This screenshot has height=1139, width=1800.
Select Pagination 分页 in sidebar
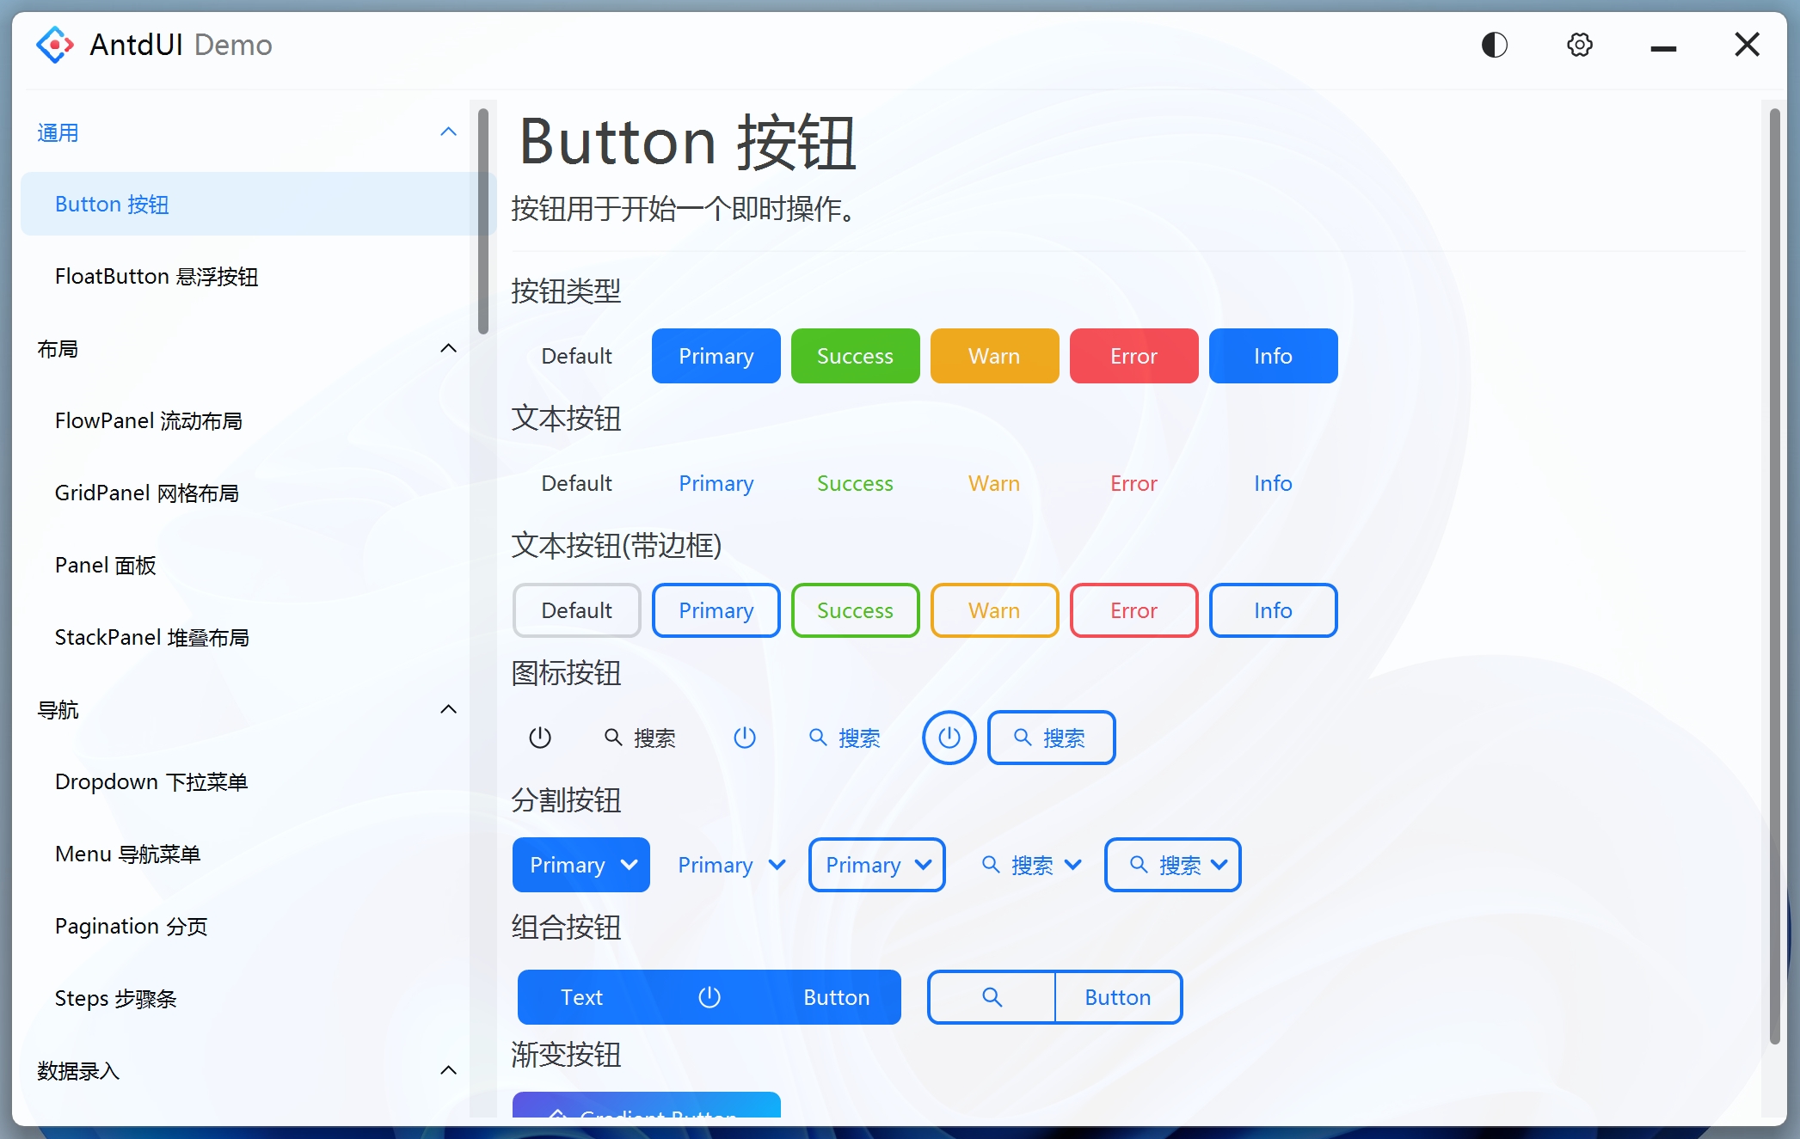pos(131,927)
